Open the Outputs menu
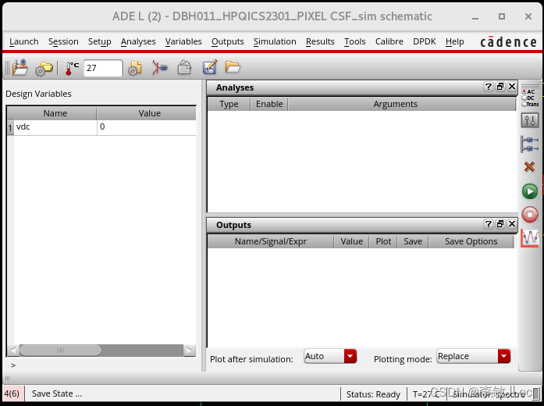This screenshot has width=544, height=406. coord(228,41)
